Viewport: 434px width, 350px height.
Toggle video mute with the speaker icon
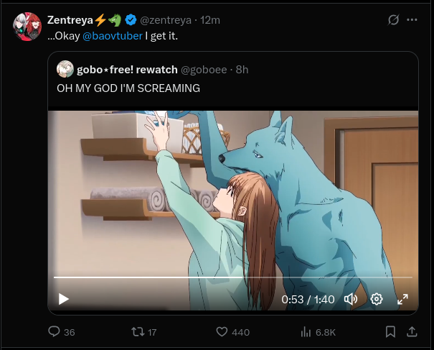[x=351, y=299]
